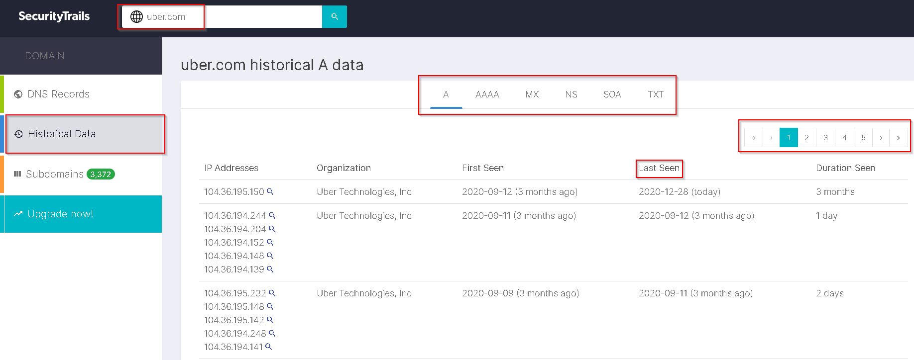Screen dimensions: 914x360
Task: Click lookup icon beside 104.36.195.150
Action: click(270, 191)
